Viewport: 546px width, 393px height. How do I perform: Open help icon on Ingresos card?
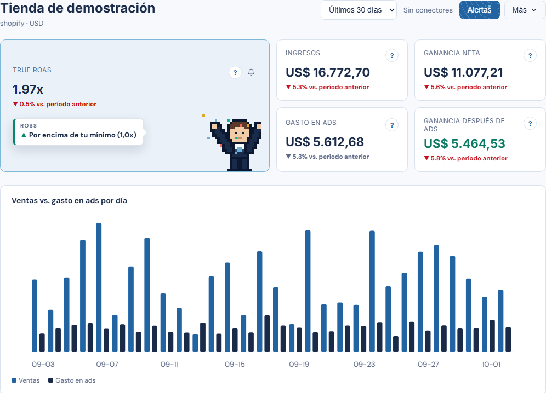click(x=392, y=55)
